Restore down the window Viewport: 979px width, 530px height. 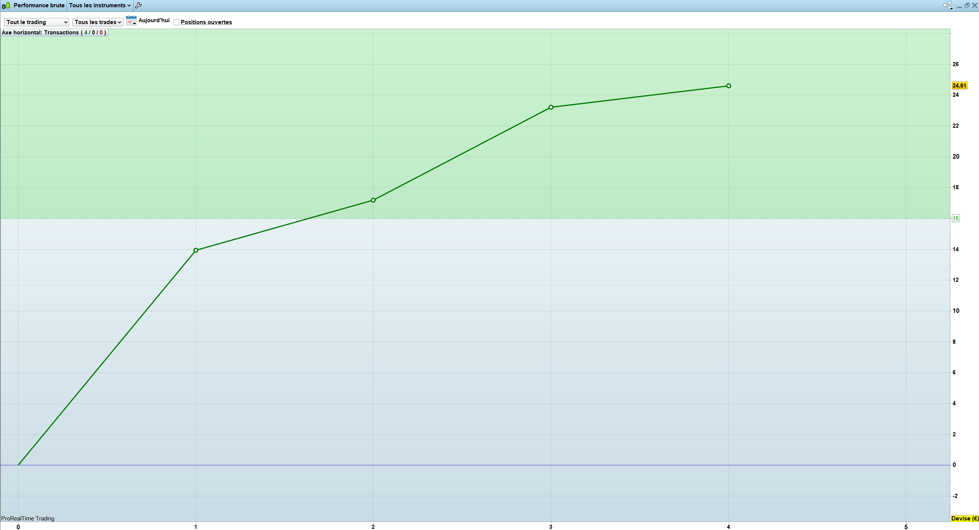click(967, 5)
